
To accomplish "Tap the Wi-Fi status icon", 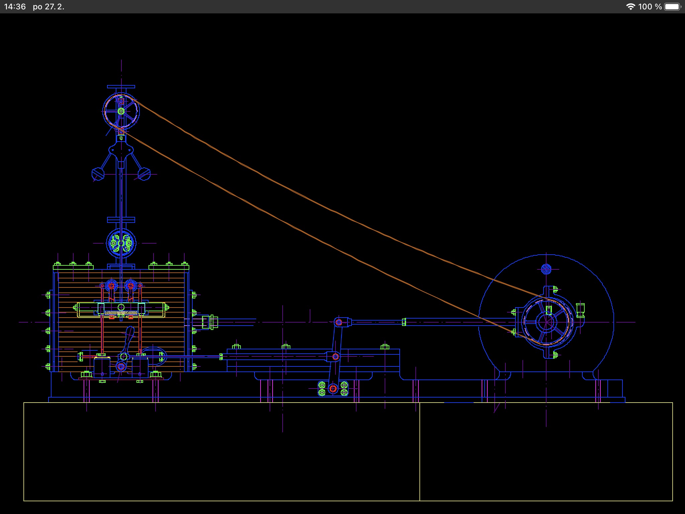I will coord(630,7).
